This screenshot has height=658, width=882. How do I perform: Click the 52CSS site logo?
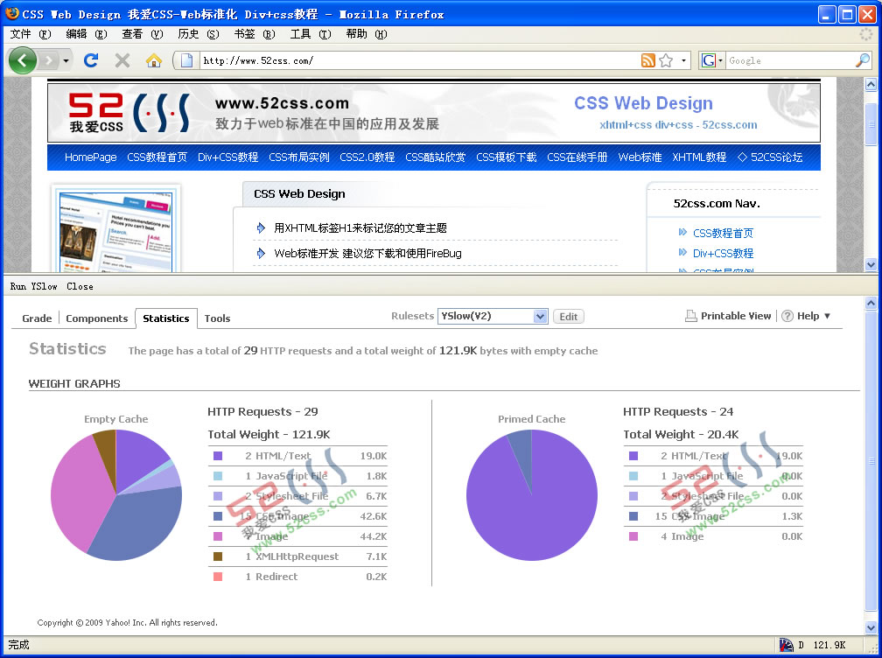click(129, 113)
